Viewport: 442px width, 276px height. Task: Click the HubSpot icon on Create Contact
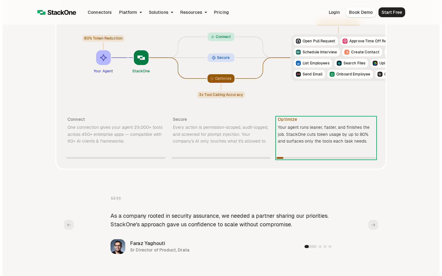pos(347,52)
